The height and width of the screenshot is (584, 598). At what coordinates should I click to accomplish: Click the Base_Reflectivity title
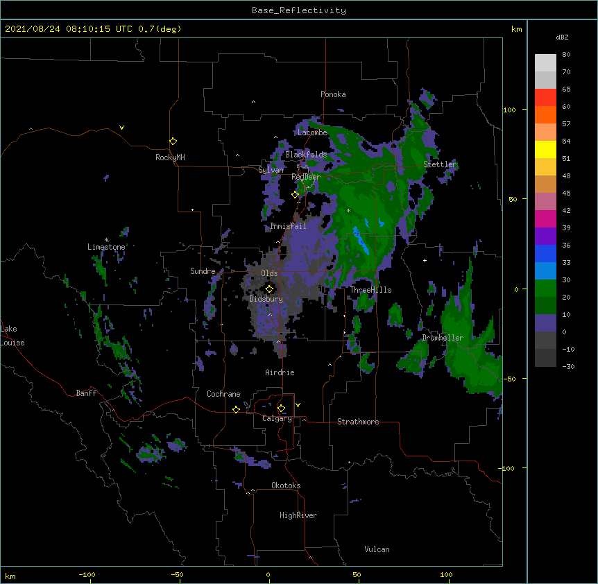click(299, 10)
